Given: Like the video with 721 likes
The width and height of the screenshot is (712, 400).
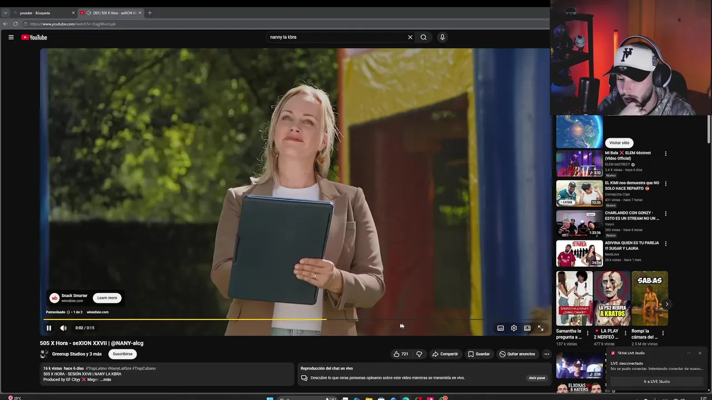Looking at the screenshot, I should pos(401,354).
